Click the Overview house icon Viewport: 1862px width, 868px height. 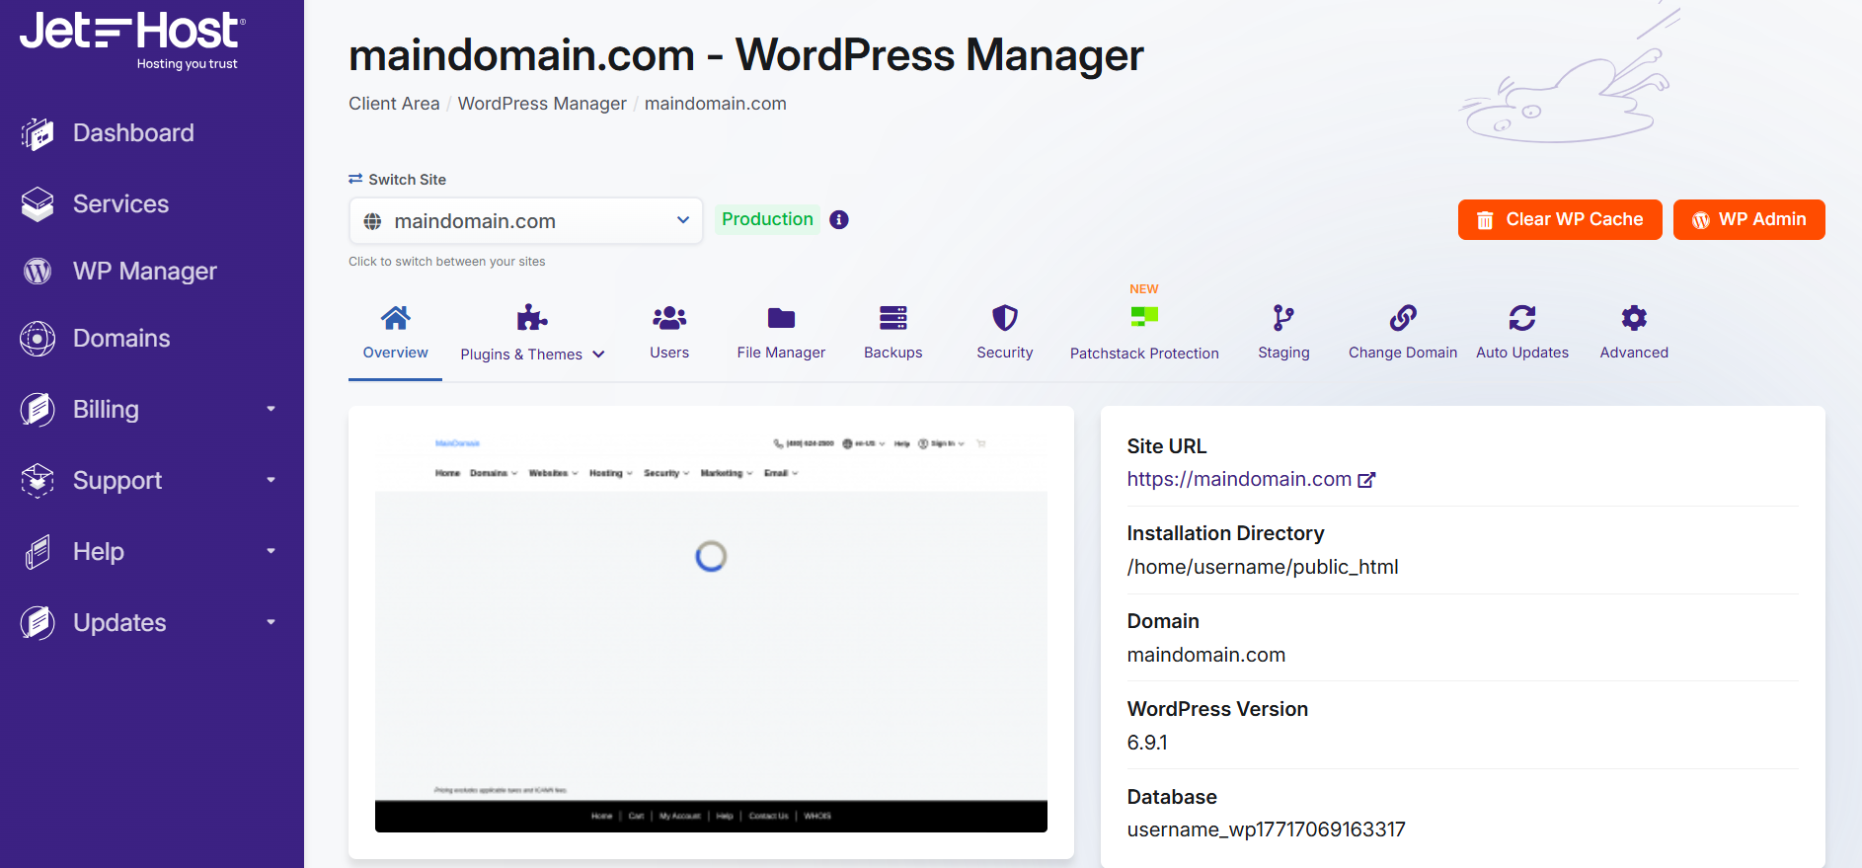pyautogui.click(x=396, y=318)
